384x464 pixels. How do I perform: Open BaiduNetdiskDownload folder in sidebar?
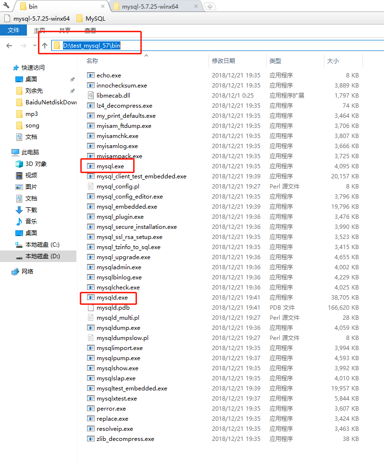[x=46, y=102]
